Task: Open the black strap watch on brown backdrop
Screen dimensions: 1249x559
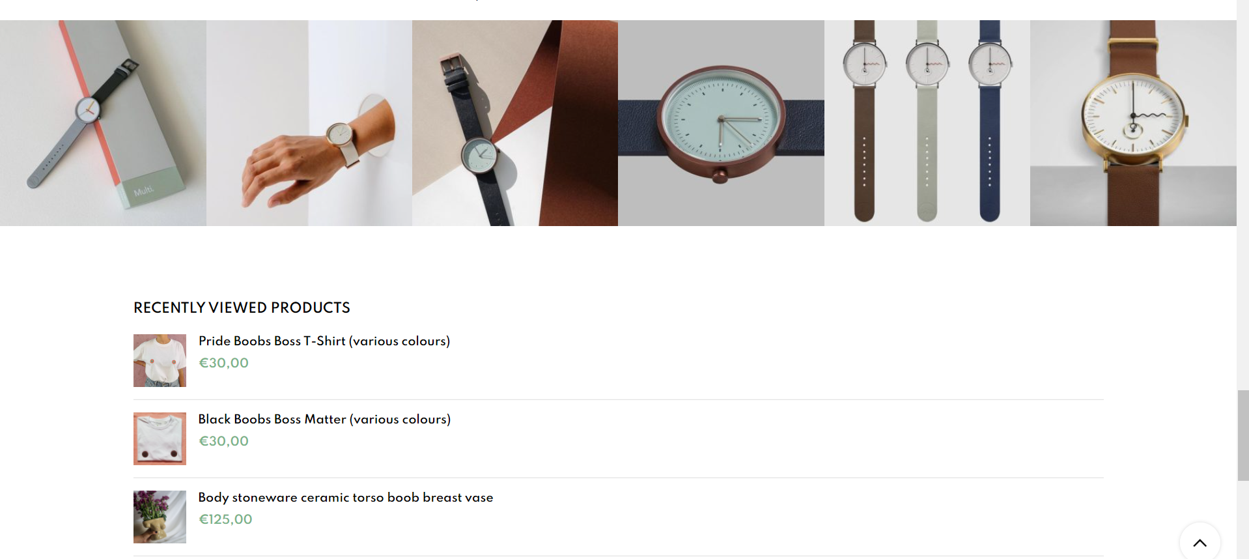Action: [515, 123]
